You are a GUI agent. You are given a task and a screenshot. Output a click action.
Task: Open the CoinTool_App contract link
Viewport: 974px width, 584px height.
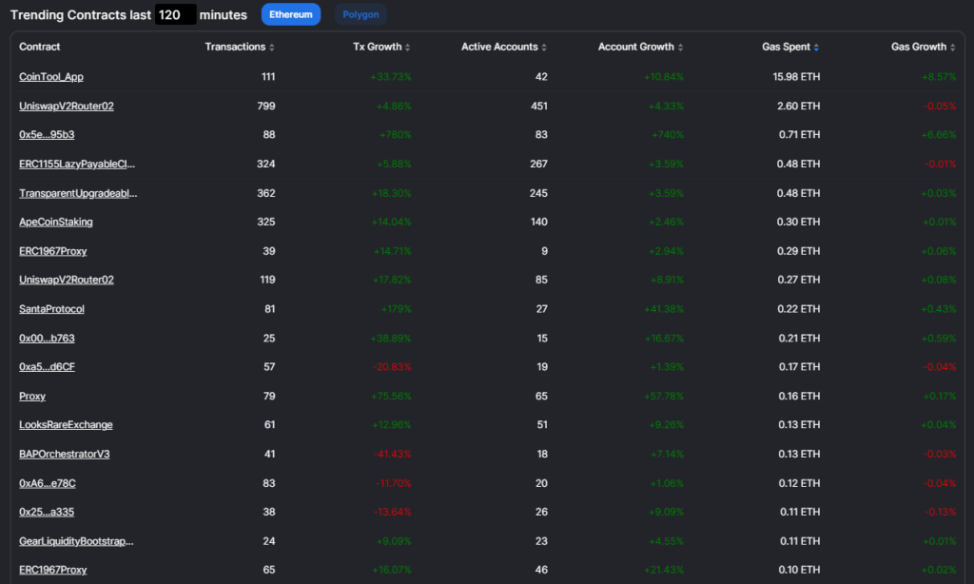pos(51,77)
